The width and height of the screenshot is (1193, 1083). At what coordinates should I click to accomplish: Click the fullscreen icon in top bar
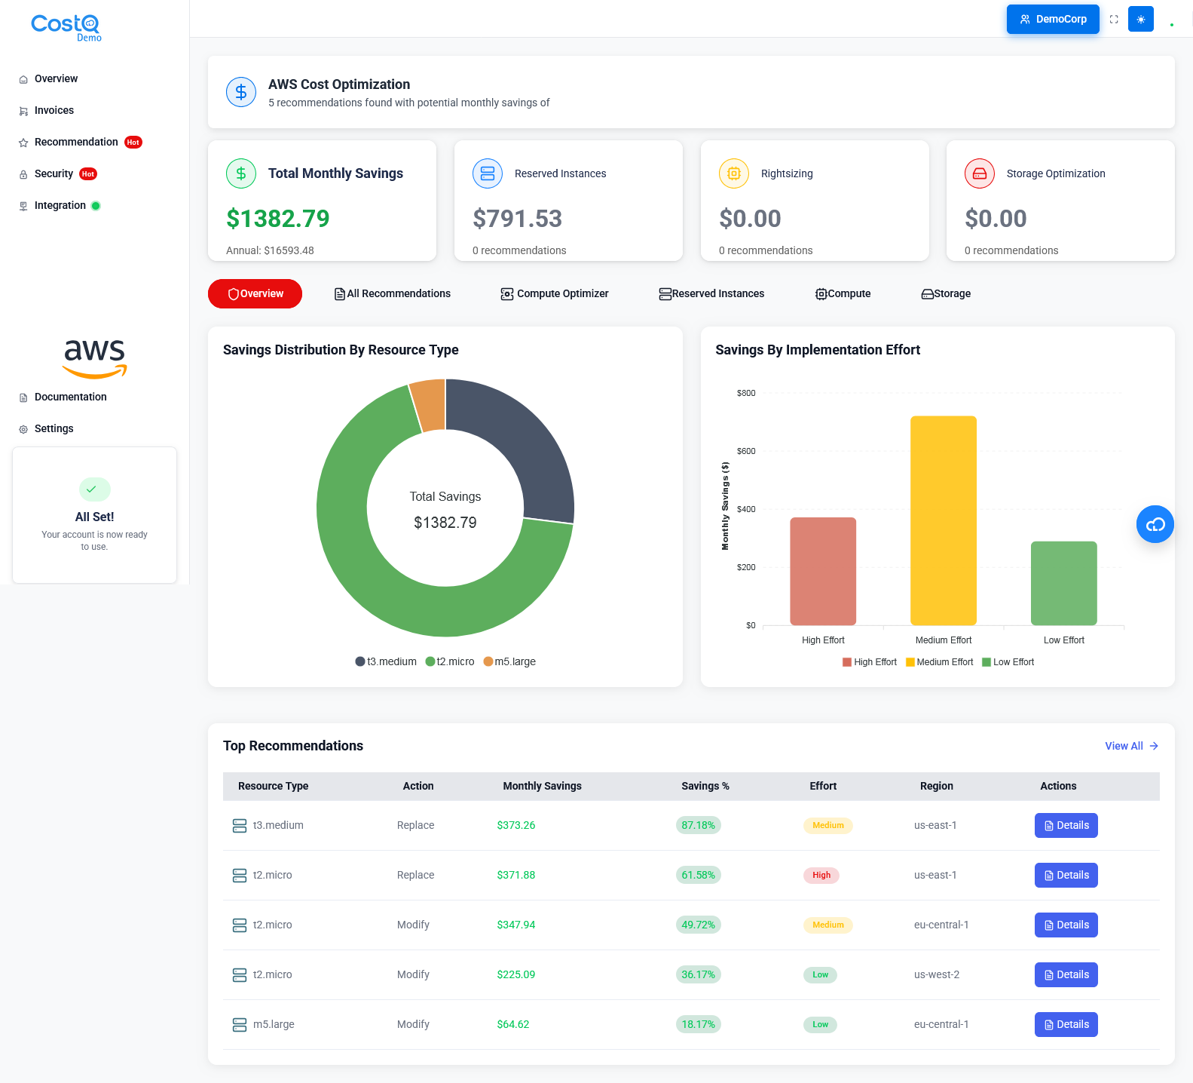[x=1114, y=20]
